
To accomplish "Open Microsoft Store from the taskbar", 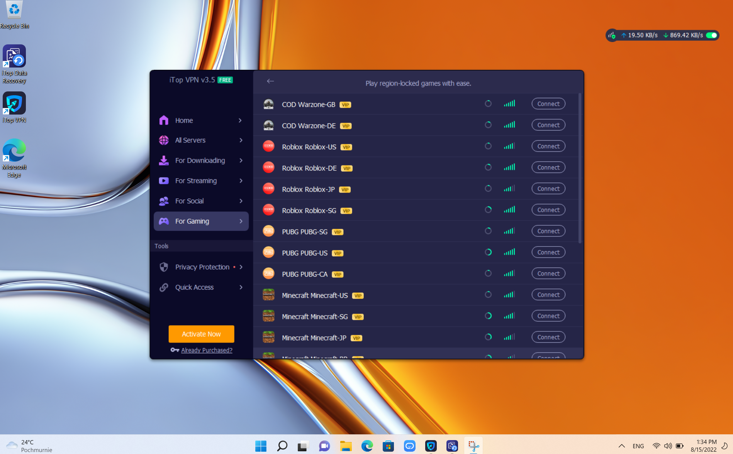I will click(388, 446).
